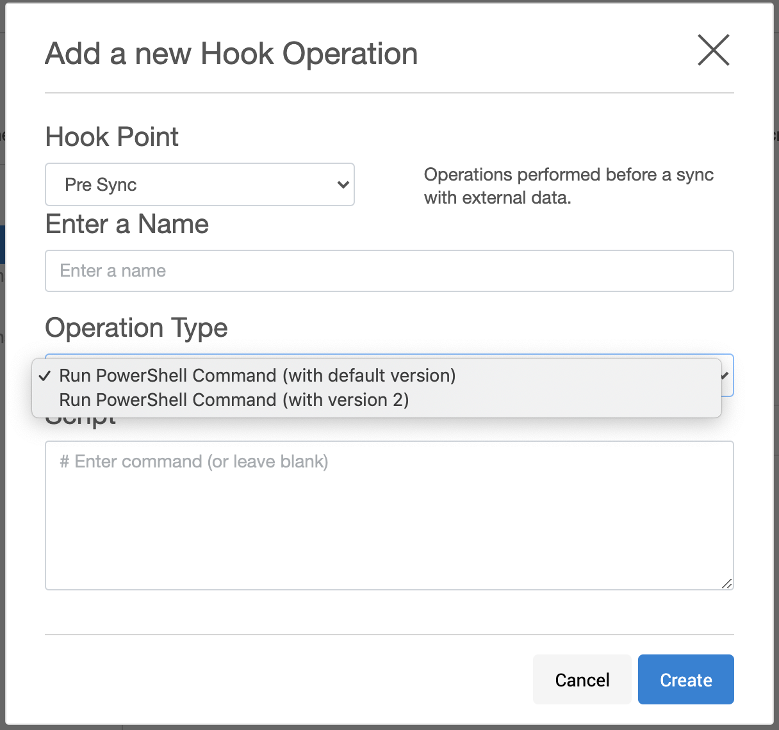Open the Hook Point Pre Sync dropdown

(x=199, y=184)
